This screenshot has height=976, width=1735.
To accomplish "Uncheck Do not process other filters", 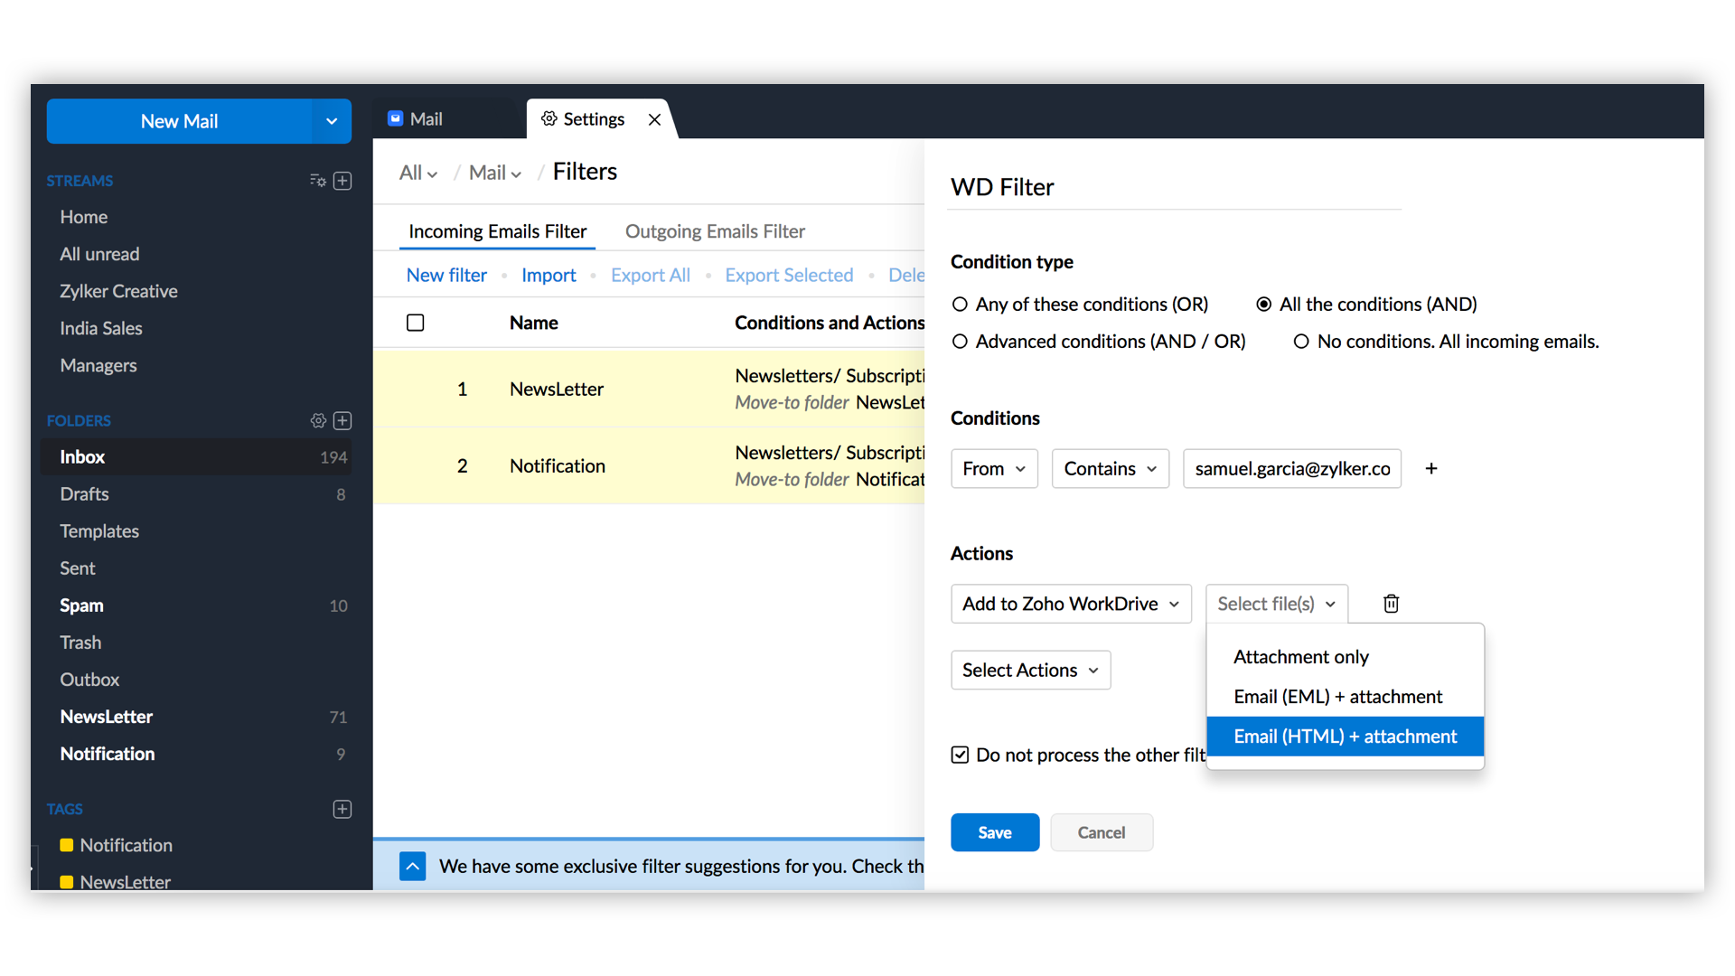I will [961, 755].
